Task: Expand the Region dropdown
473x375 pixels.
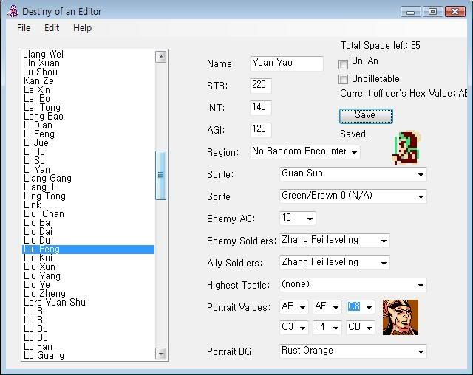Action: [x=354, y=152]
